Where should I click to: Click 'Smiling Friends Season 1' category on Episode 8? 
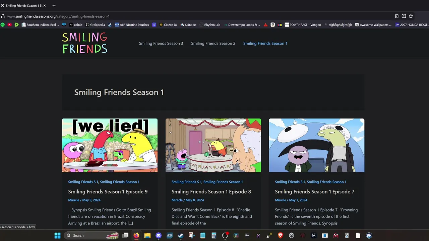point(223,182)
